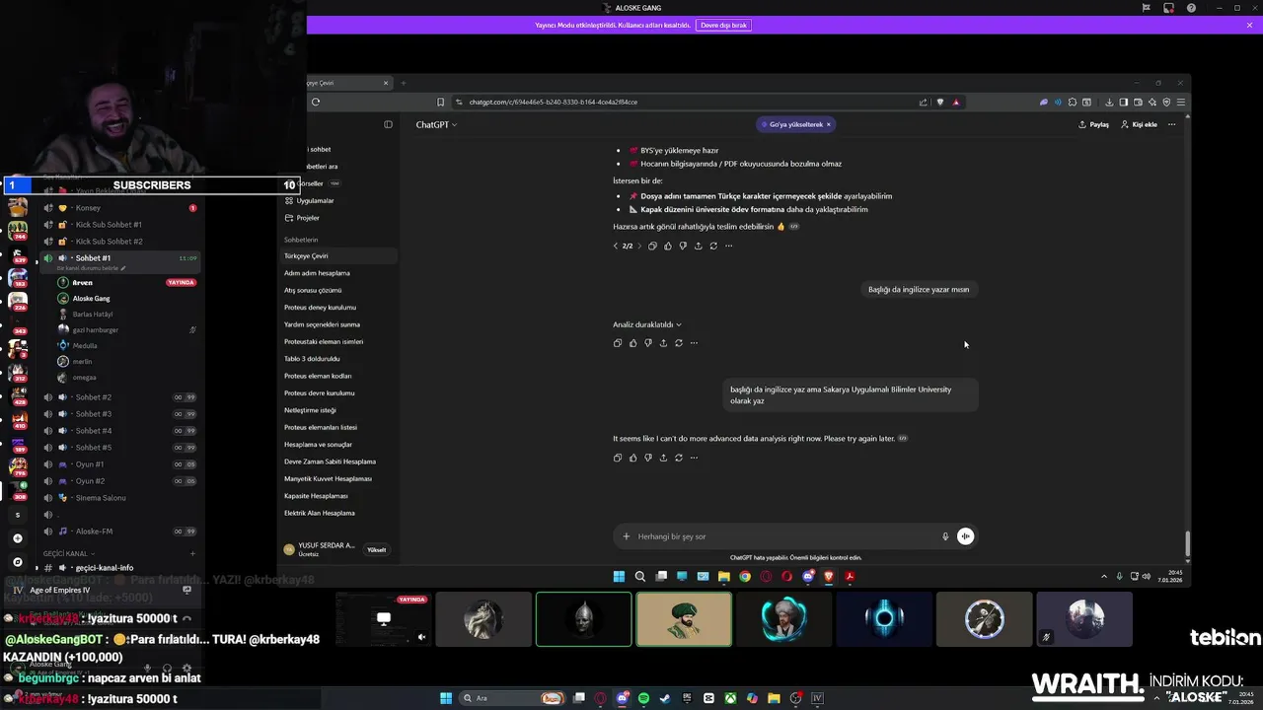Dislike the 'It seems like' response
1263x710 pixels.
pos(648,458)
